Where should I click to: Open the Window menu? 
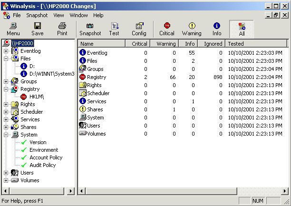tap(78, 15)
